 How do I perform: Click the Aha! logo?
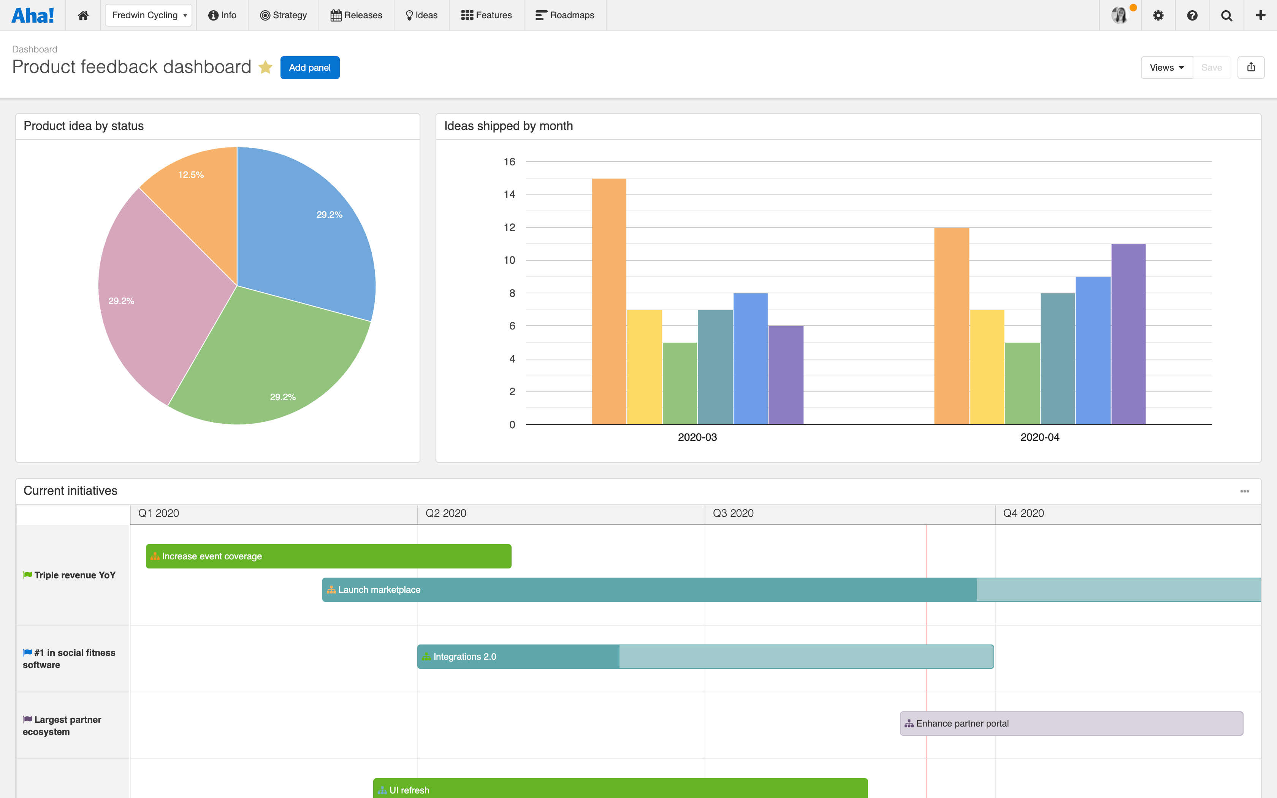point(33,15)
